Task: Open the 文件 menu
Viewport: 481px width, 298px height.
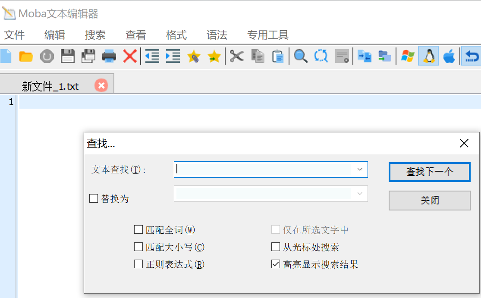Action: (14, 35)
